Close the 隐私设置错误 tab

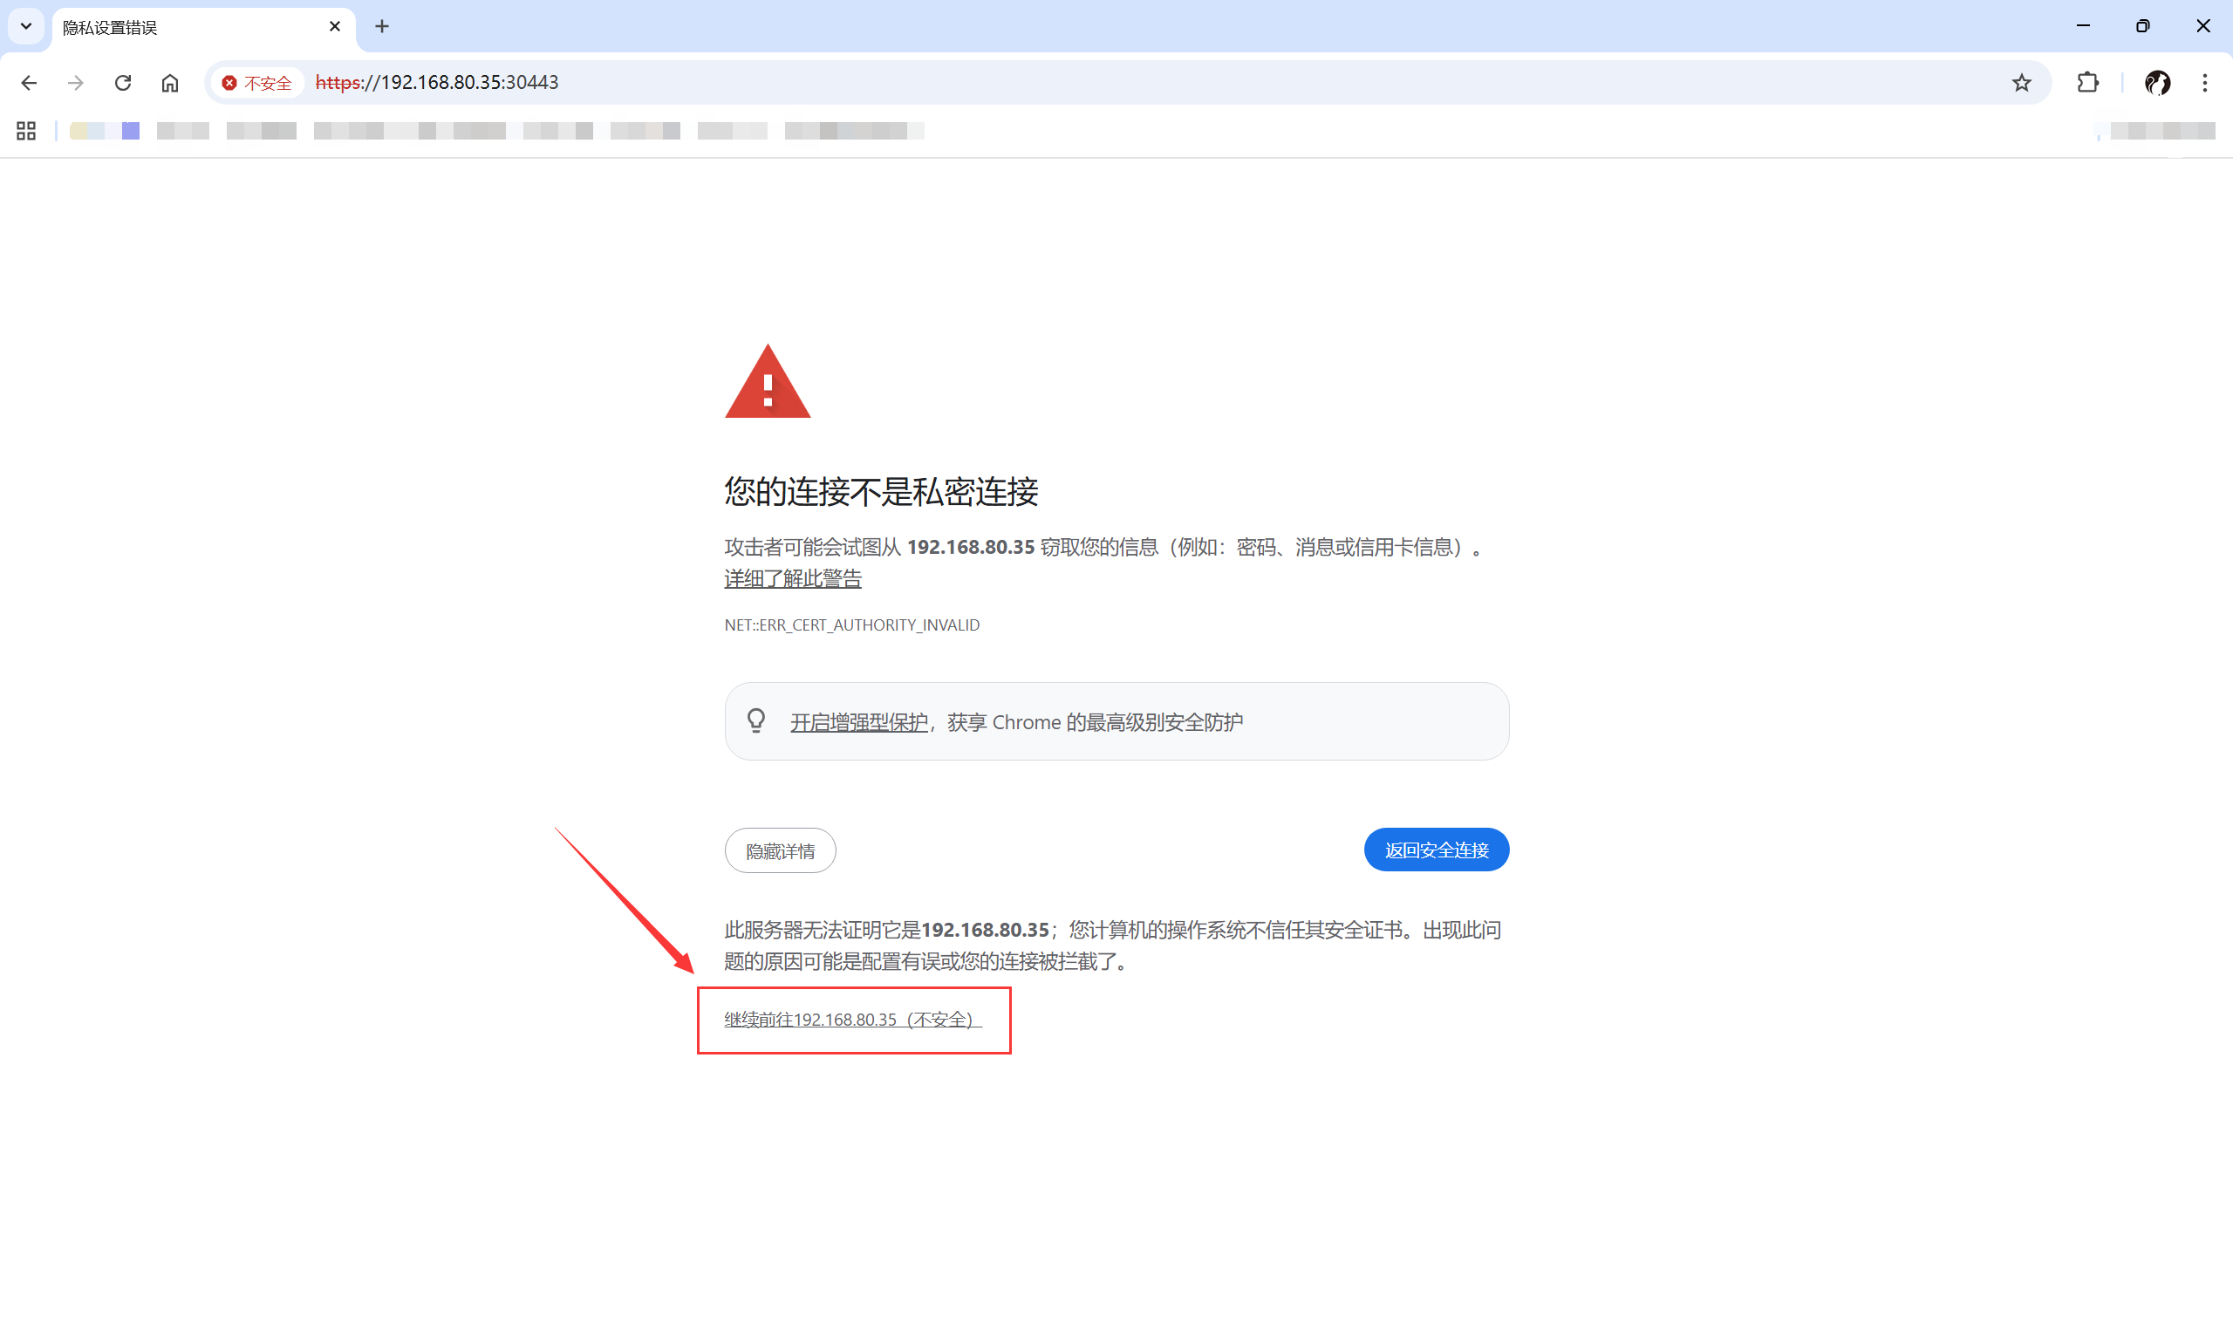point(334,27)
